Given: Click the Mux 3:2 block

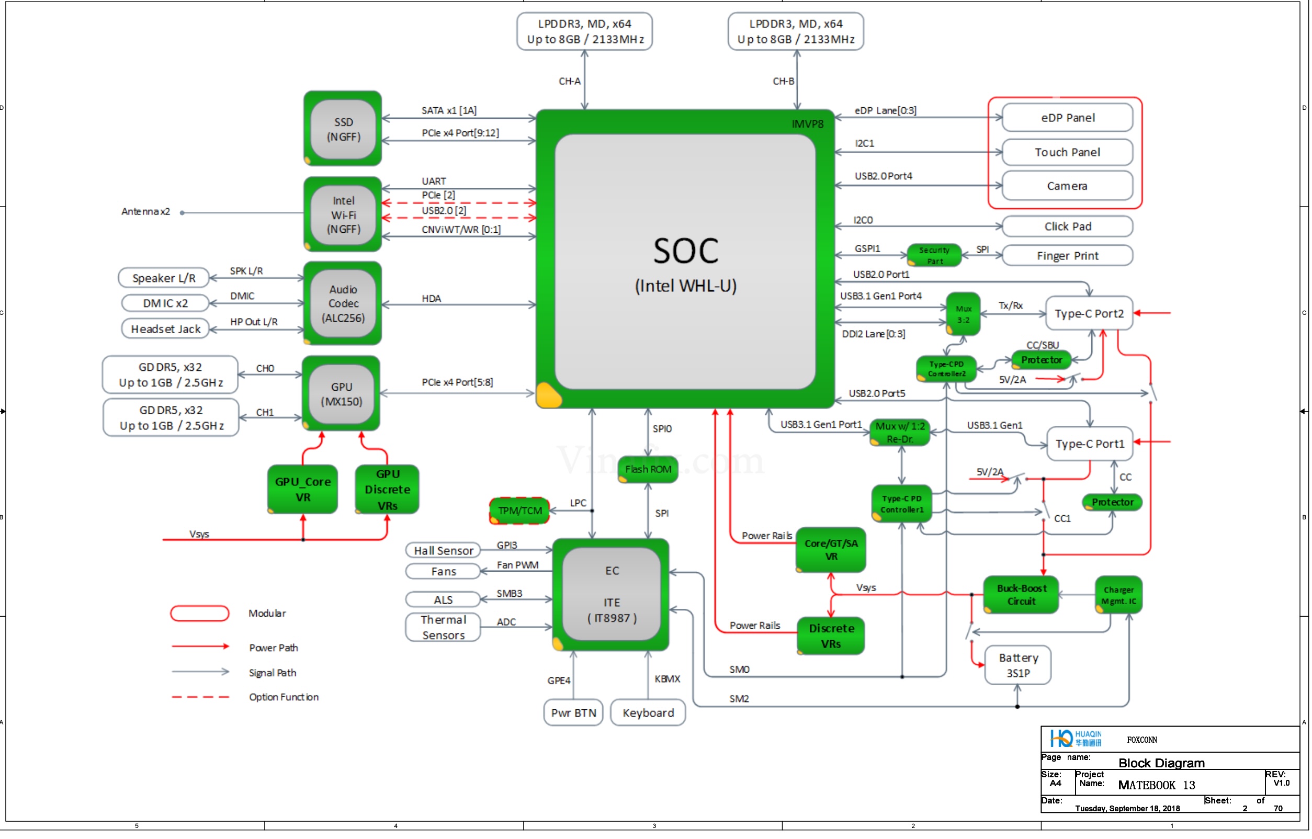Looking at the screenshot, I should [x=963, y=314].
